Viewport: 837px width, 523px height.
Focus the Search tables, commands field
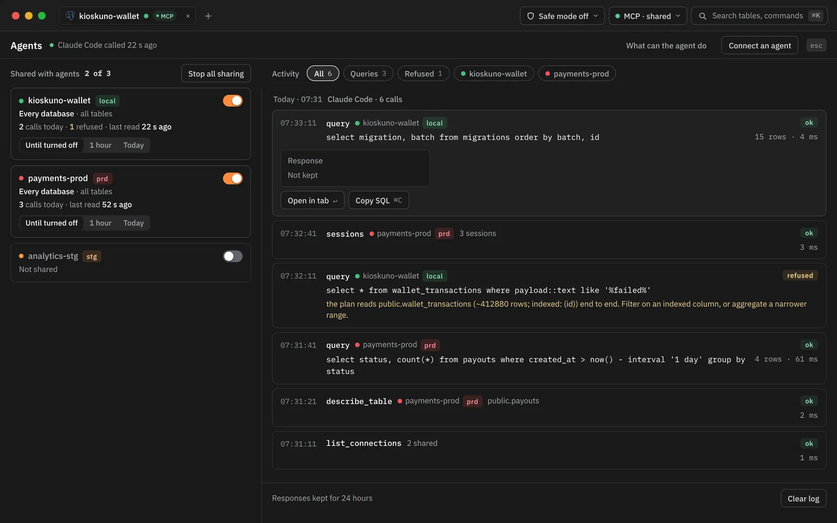coord(760,16)
